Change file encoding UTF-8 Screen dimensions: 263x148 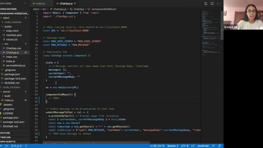pos(185,146)
